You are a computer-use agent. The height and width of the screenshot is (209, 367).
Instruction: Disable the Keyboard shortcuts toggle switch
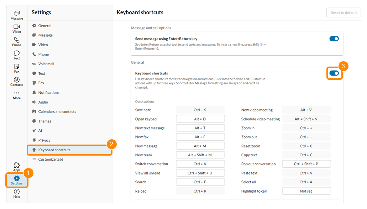[334, 73]
